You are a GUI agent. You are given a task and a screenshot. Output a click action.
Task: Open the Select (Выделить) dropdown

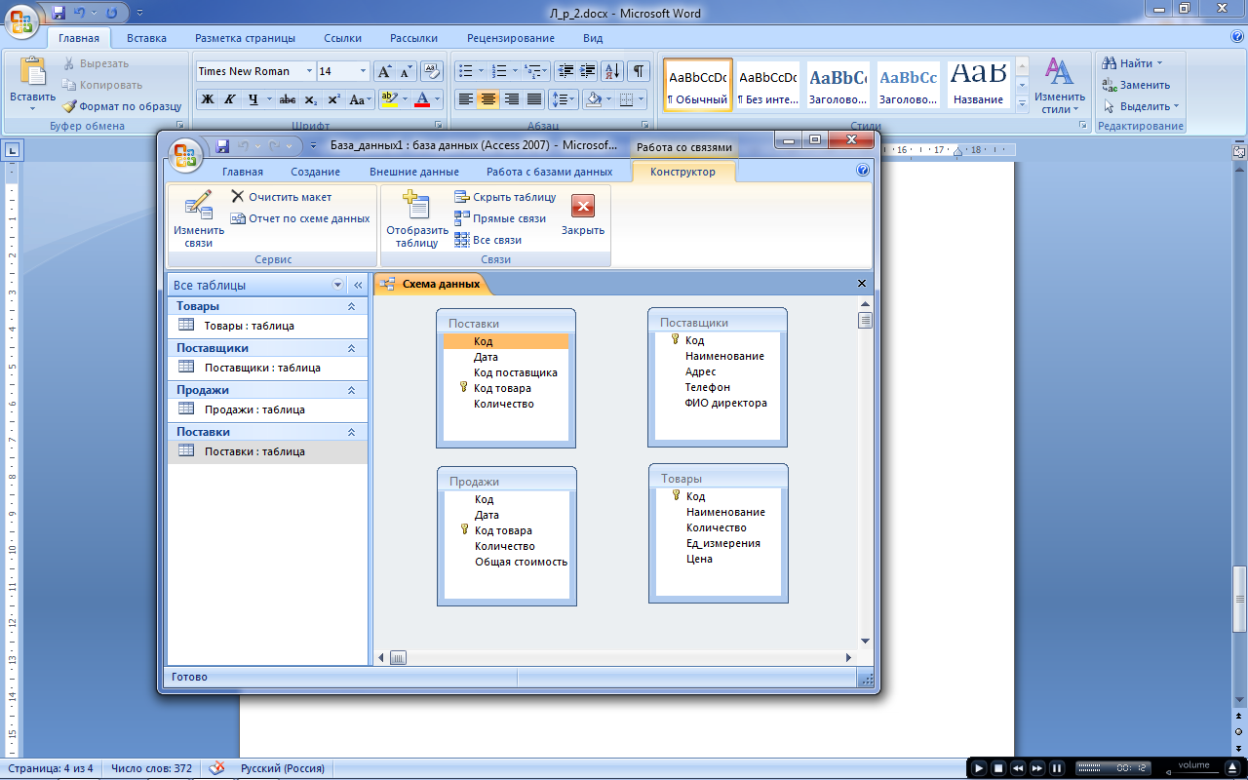tap(1142, 106)
